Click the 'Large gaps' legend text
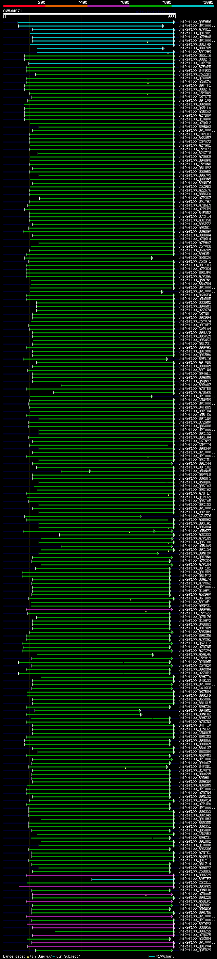Image resolution: width=217 pixels, height=959 pixels. pyautogui.click(x=15, y=956)
